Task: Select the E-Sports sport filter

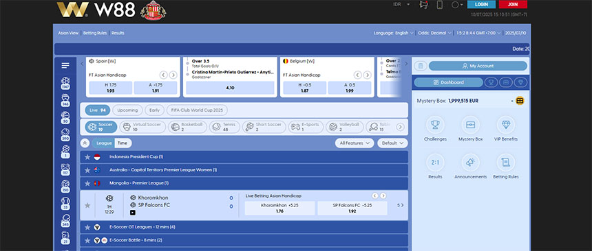Action: coord(306,127)
